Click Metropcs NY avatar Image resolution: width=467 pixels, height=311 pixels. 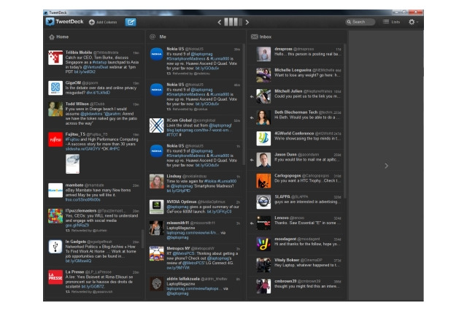tap(157, 253)
